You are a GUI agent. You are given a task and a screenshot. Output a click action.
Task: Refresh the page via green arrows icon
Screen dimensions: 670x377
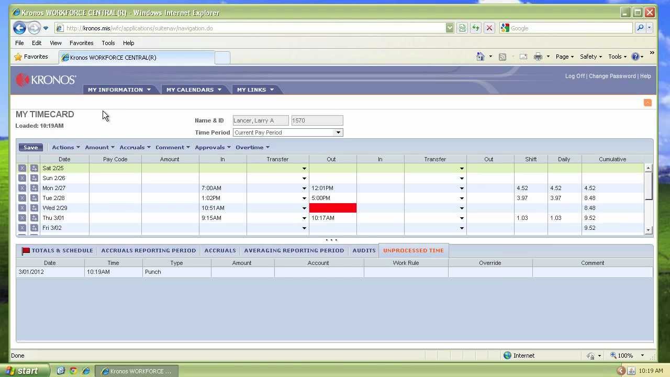click(475, 28)
